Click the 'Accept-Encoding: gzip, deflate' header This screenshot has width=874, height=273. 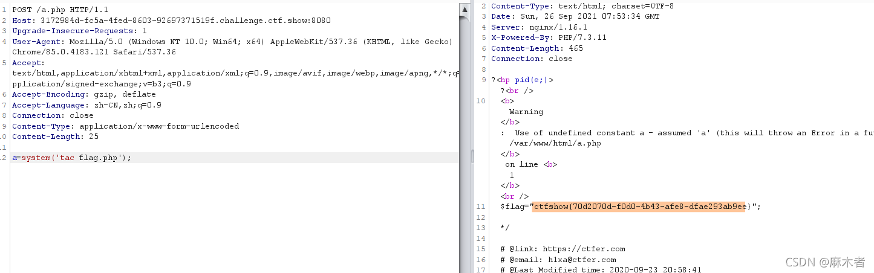point(83,94)
